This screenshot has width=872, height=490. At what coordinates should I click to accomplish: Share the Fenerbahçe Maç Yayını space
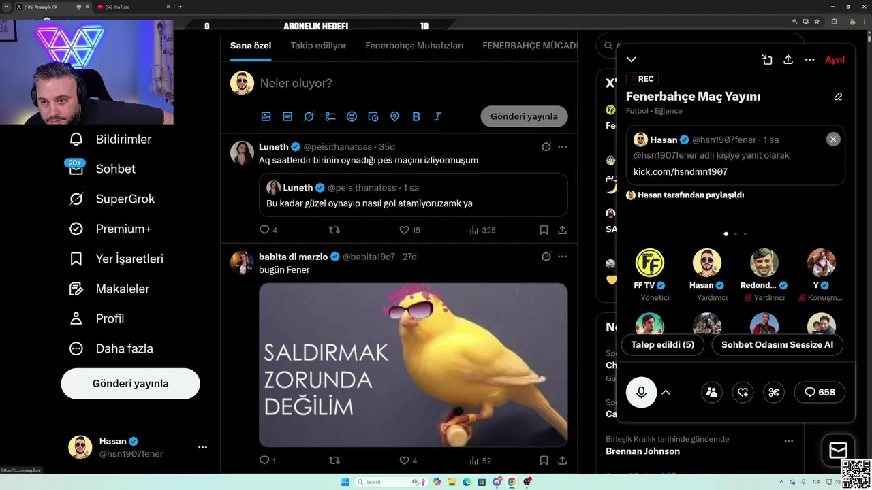click(788, 60)
